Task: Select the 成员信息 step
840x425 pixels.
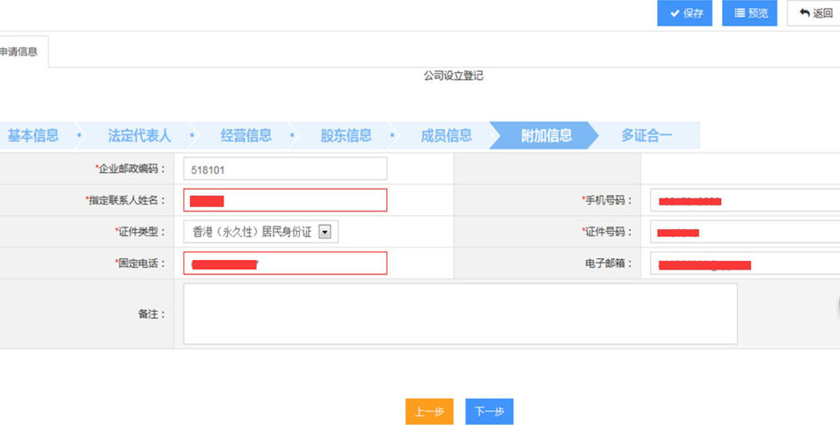Action: click(x=446, y=135)
